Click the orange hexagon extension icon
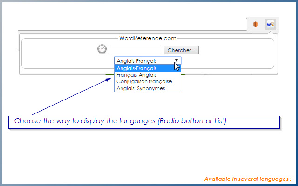The image size is (298, 186). 256,24
